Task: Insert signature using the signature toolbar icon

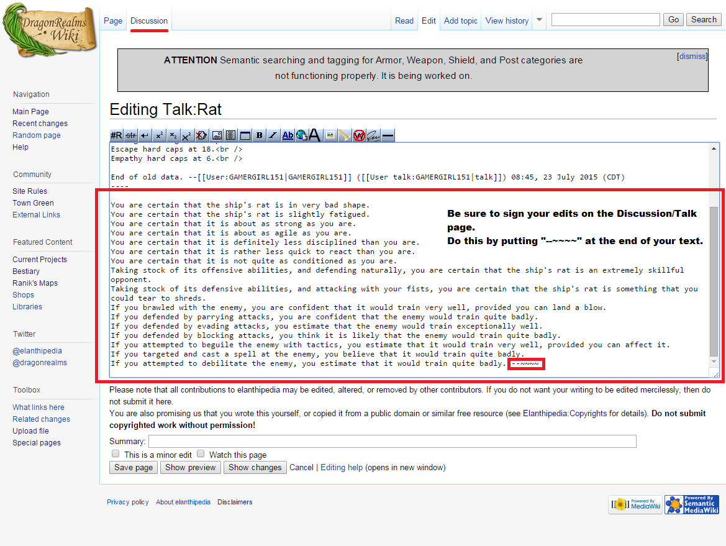Action: (373, 135)
